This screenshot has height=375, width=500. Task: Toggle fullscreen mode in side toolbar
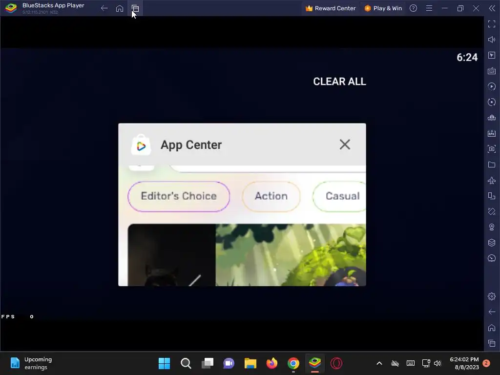pyautogui.click(x=492, y=24)
